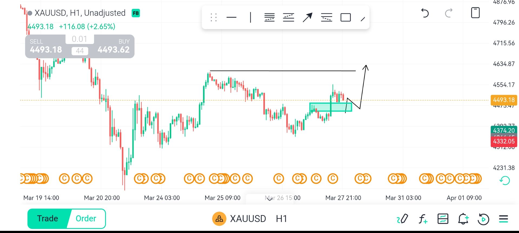Switch to the Order tab

coord(86,218)
